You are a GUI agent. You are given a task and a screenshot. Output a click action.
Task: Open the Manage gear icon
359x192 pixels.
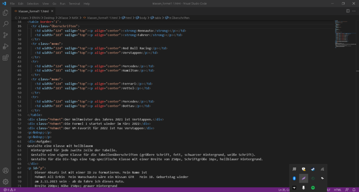click(6, 182)
